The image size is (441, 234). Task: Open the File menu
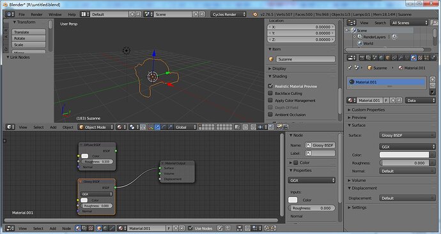[x=22, y=14]
